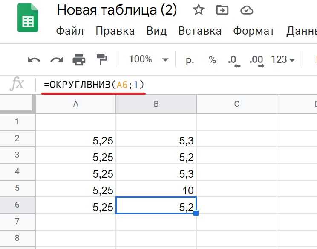Open the Google Sheets home icon
317x249 pixels.
(28, 18)
